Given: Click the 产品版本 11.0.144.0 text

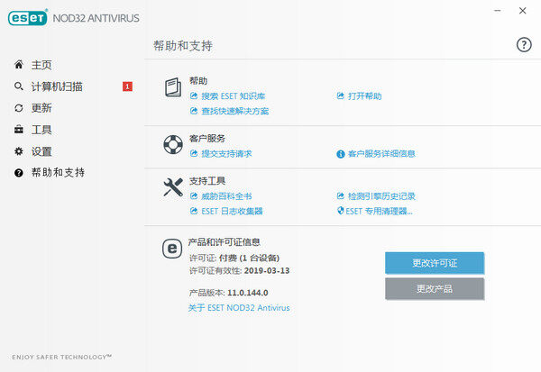Looking at the screenshot, I should point(228,293).
